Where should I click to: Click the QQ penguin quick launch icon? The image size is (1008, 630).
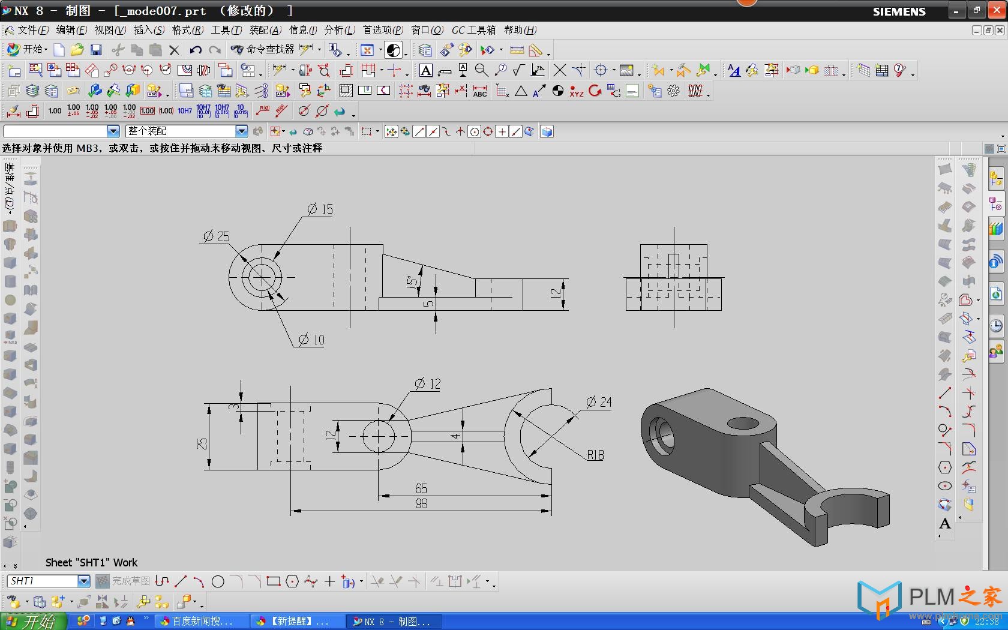pos(130,621)
